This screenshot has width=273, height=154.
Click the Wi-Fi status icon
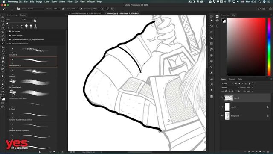point(229,2)
